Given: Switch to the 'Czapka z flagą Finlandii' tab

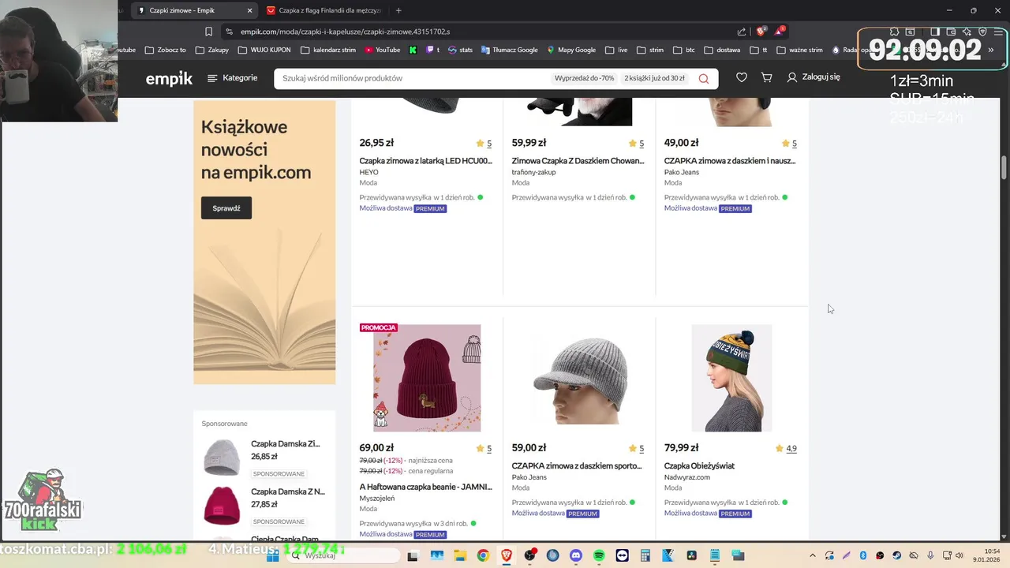Looking at the screenshot, I should click(x=324, y=10).
